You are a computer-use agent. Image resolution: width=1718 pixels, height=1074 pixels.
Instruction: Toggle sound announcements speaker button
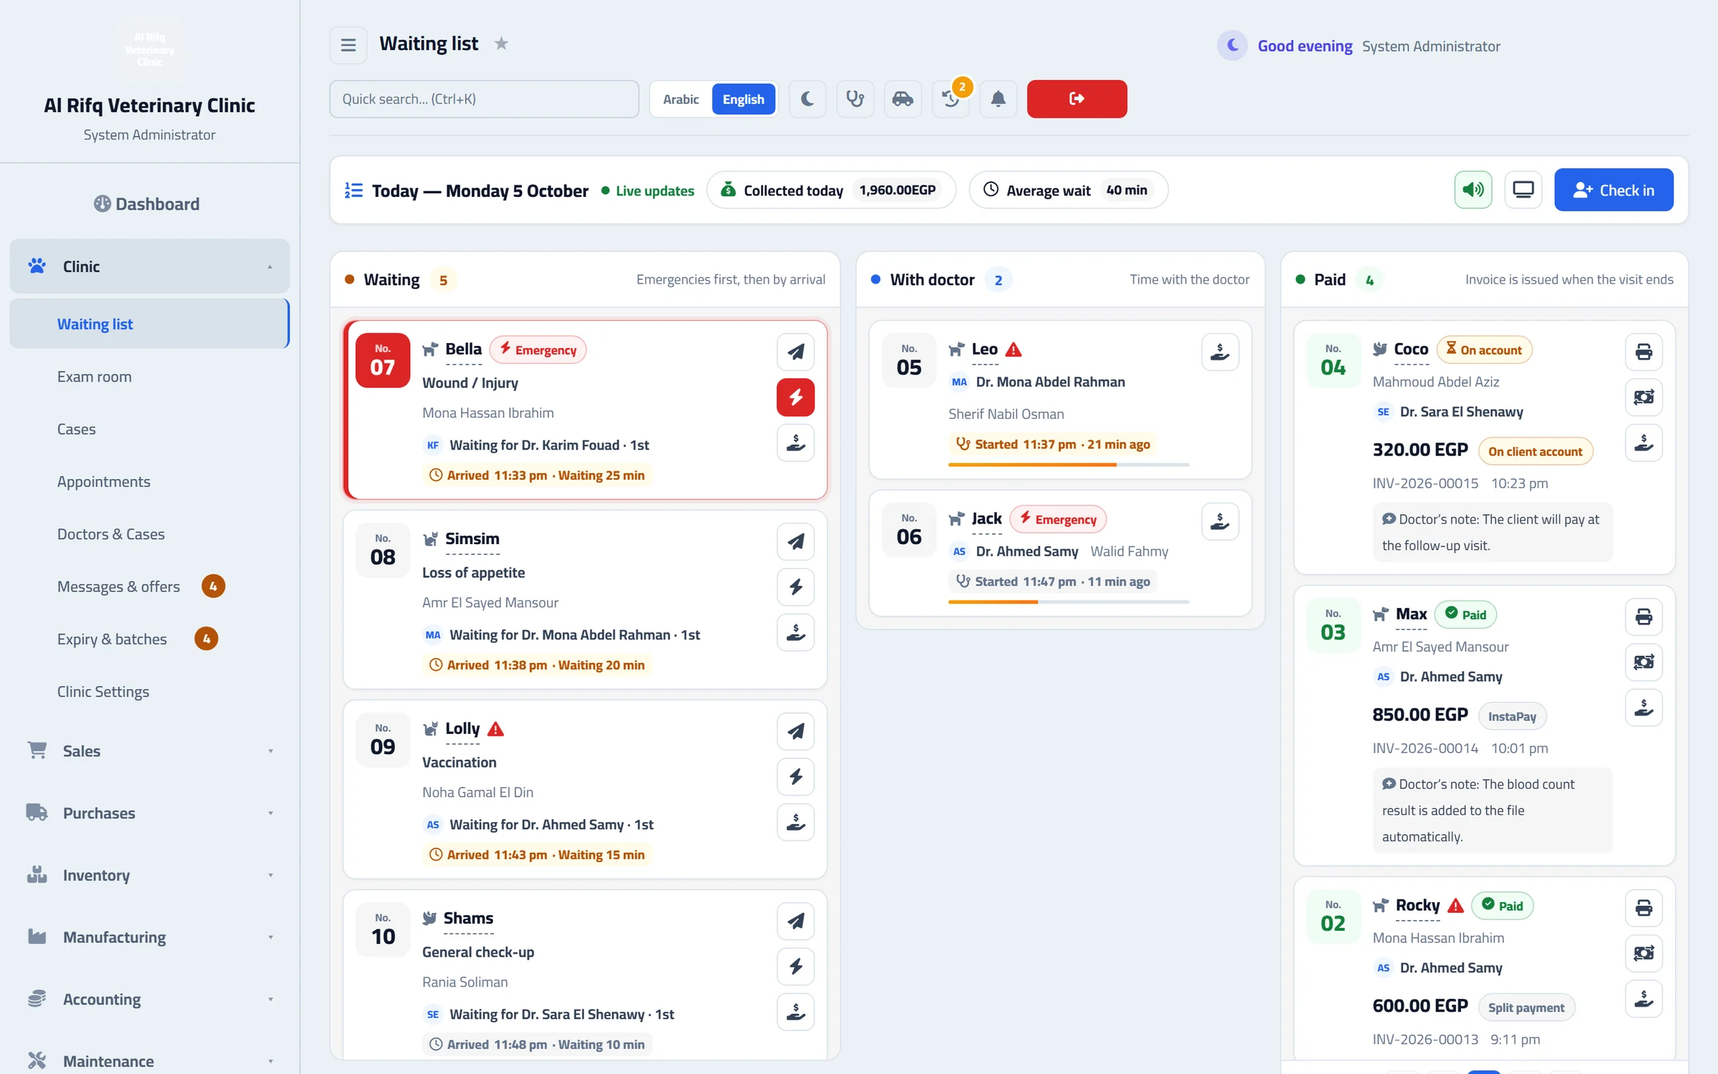coord(1472,190)
